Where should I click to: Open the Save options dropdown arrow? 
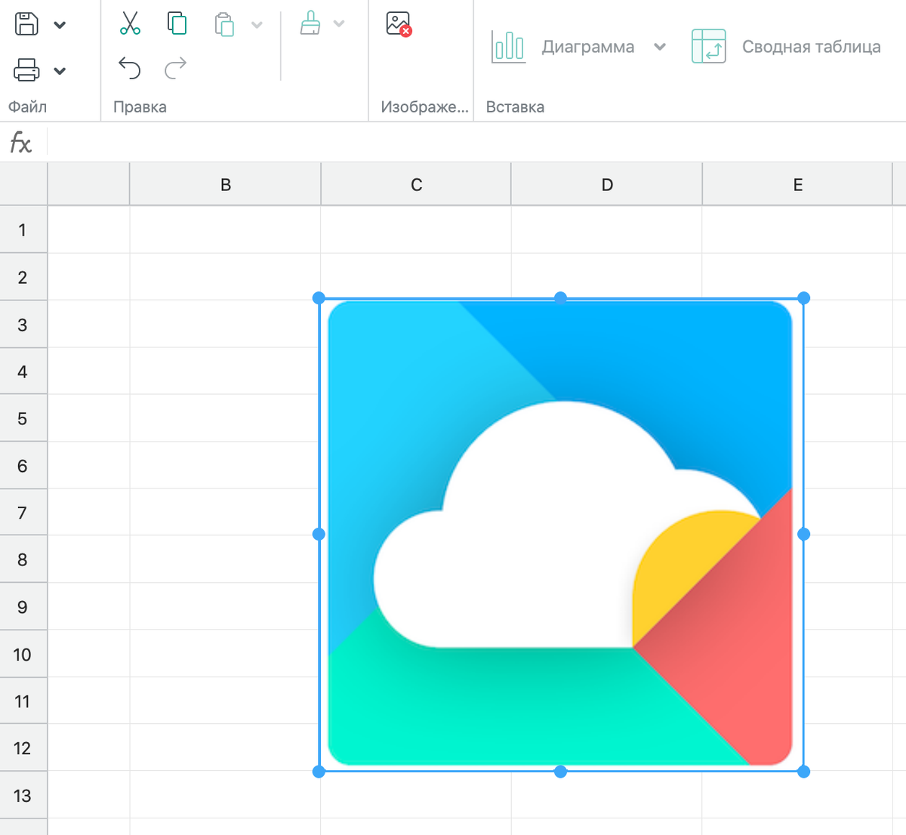(x=60, y=25)
